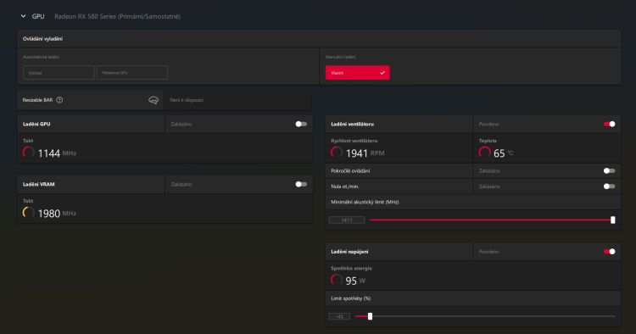The width and height of the screenshot is (636, 334).
Task: Enable the Pokročilé ovládání toggle
Action: click(609, 170)
